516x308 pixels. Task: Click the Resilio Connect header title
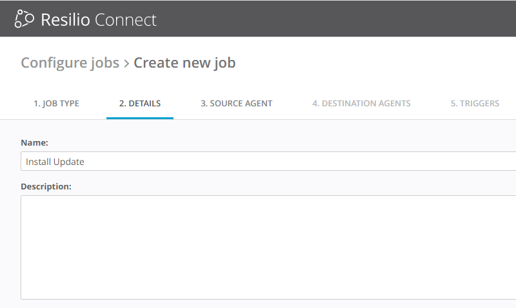[98, 19]
